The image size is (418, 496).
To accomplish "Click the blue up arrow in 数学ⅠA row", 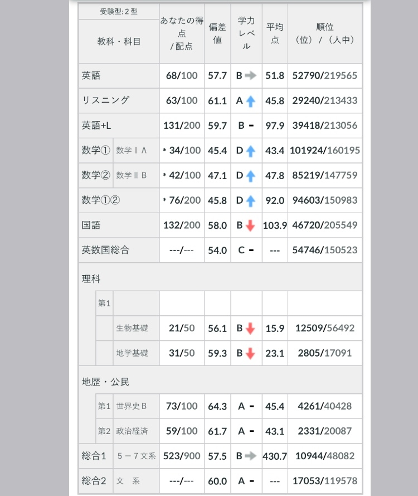I will pos(251,151).
